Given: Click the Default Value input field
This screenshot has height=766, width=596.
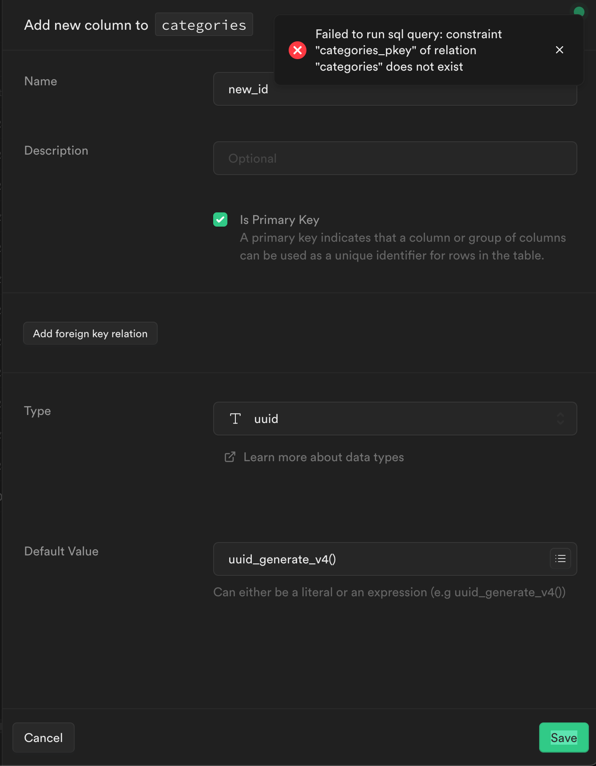Looking at the screenshot, I should (x=395, y=559).
